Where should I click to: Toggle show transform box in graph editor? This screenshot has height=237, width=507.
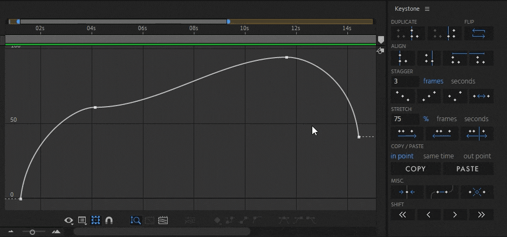click(95, 220)
